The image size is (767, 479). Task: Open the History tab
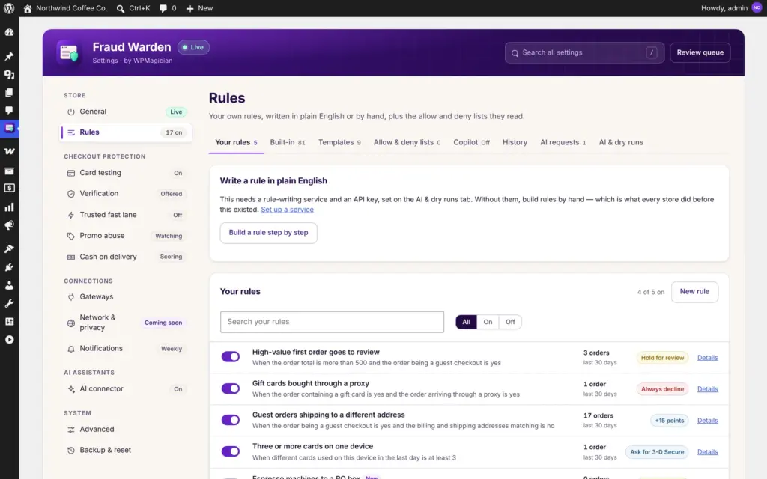coord(515,142)
